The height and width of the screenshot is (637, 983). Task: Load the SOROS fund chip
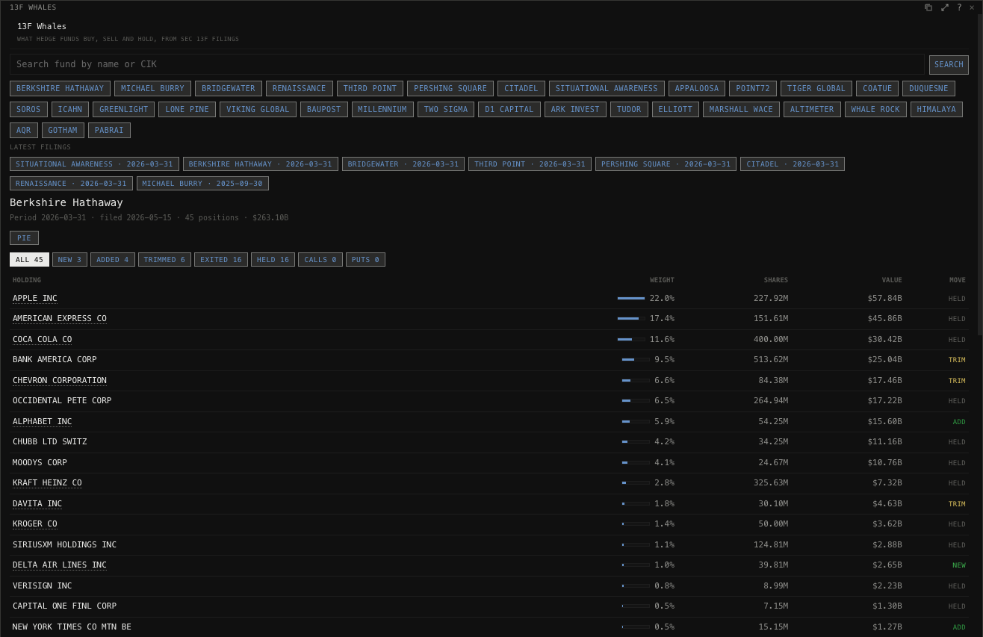point(28,110)
